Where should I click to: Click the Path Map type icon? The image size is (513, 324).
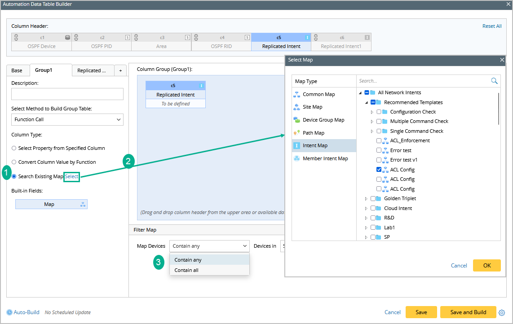[297, 133]
